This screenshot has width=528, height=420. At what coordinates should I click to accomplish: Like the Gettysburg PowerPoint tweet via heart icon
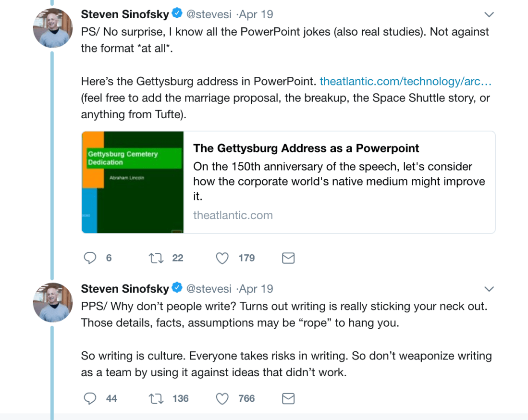coord(222,258)
